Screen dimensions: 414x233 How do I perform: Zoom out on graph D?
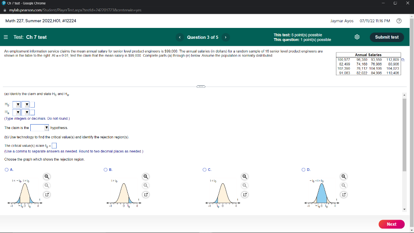click(344, 185)
